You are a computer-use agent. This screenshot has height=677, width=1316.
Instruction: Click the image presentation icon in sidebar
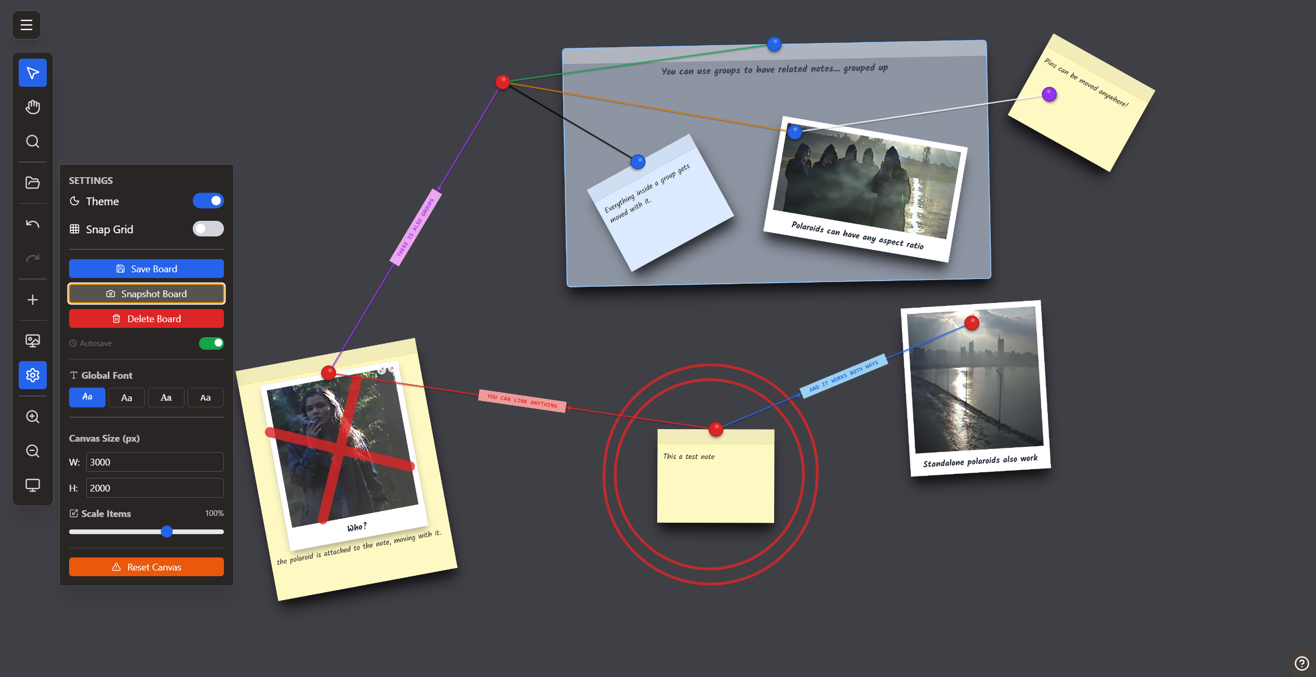coord(33,341)
